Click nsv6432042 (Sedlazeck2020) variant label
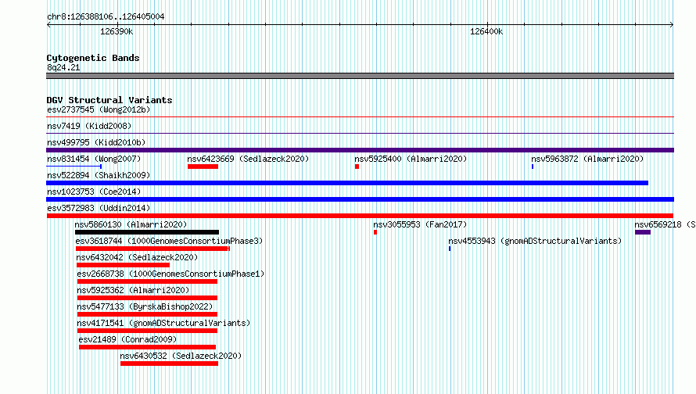Image resolution: width=696 pixels, height=394 pixels. (x=137, y=257)
